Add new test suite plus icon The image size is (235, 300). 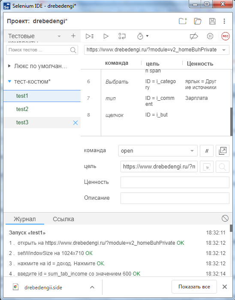[73, 36]
